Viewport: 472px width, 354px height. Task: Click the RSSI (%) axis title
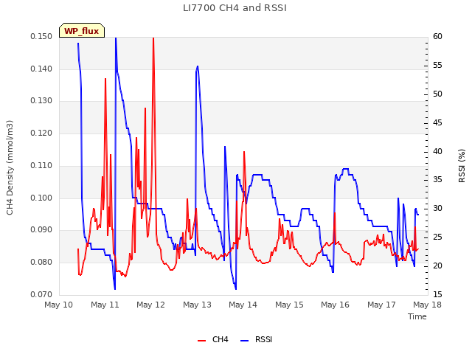click(x=462, y=165)
